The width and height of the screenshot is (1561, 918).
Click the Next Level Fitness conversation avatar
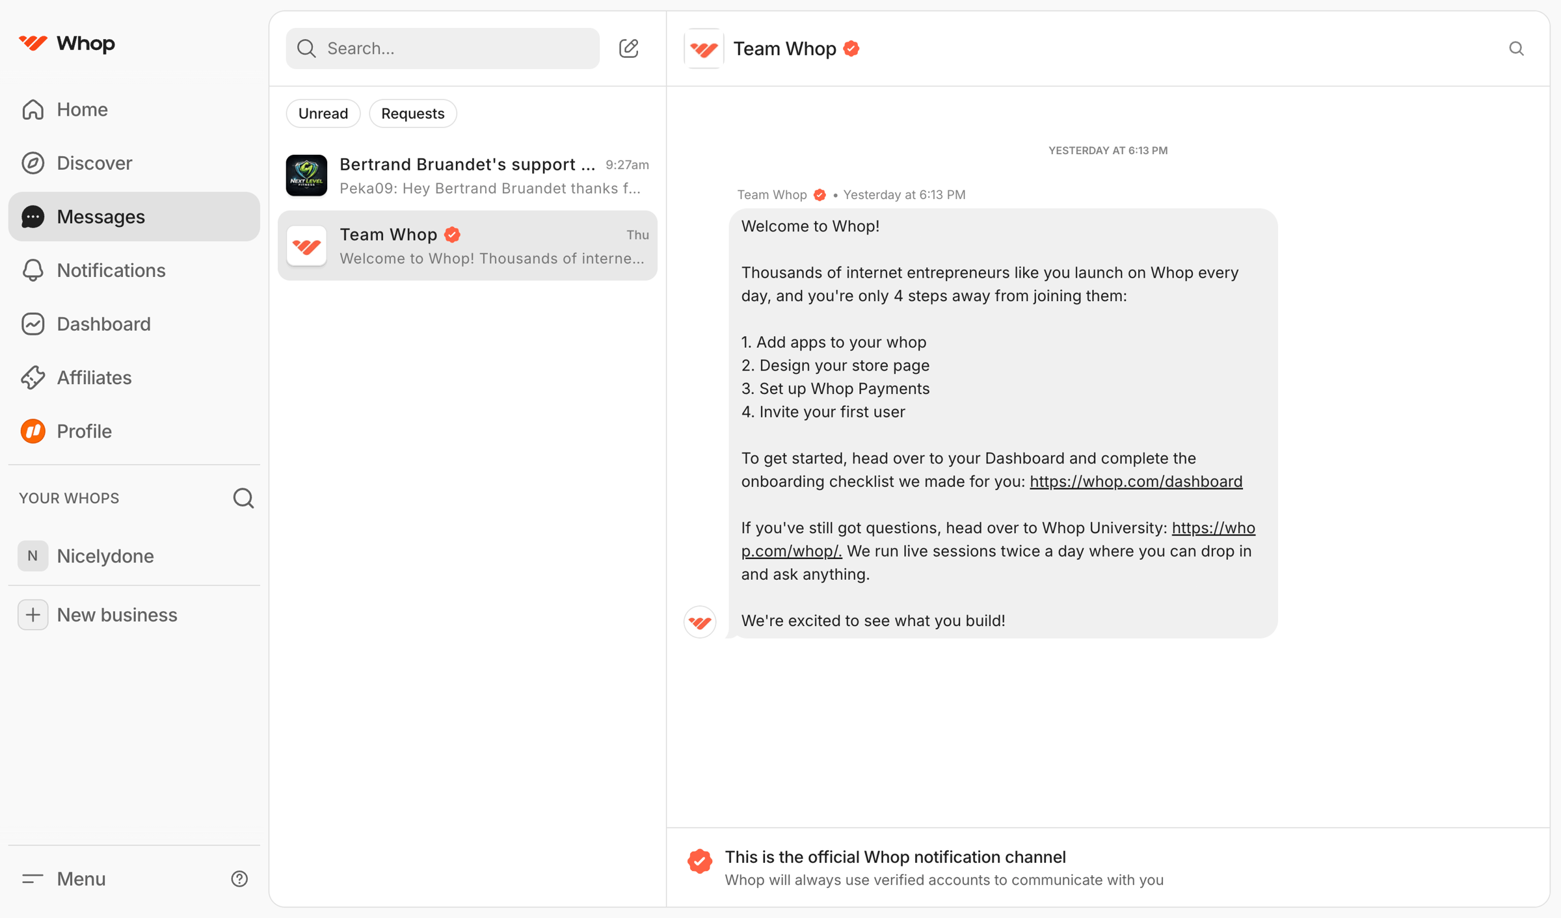pos(306,176)
